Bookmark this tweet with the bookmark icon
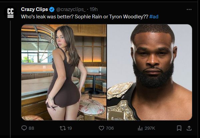The width and height of the screenshot is (200, 138). click(x=179, y=128)
